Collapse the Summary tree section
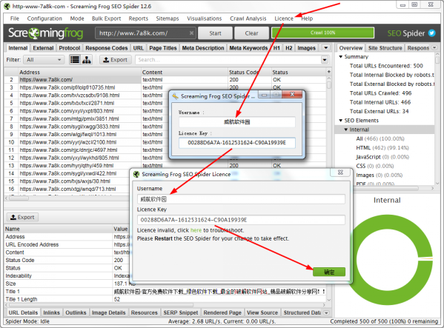The height and width of the screenshot is (328, 444). tap(341, 56)
